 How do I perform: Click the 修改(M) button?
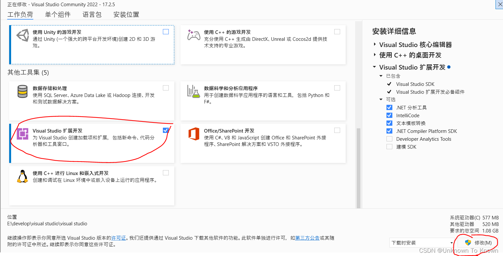pyautogui.click(x=478, y=243)
